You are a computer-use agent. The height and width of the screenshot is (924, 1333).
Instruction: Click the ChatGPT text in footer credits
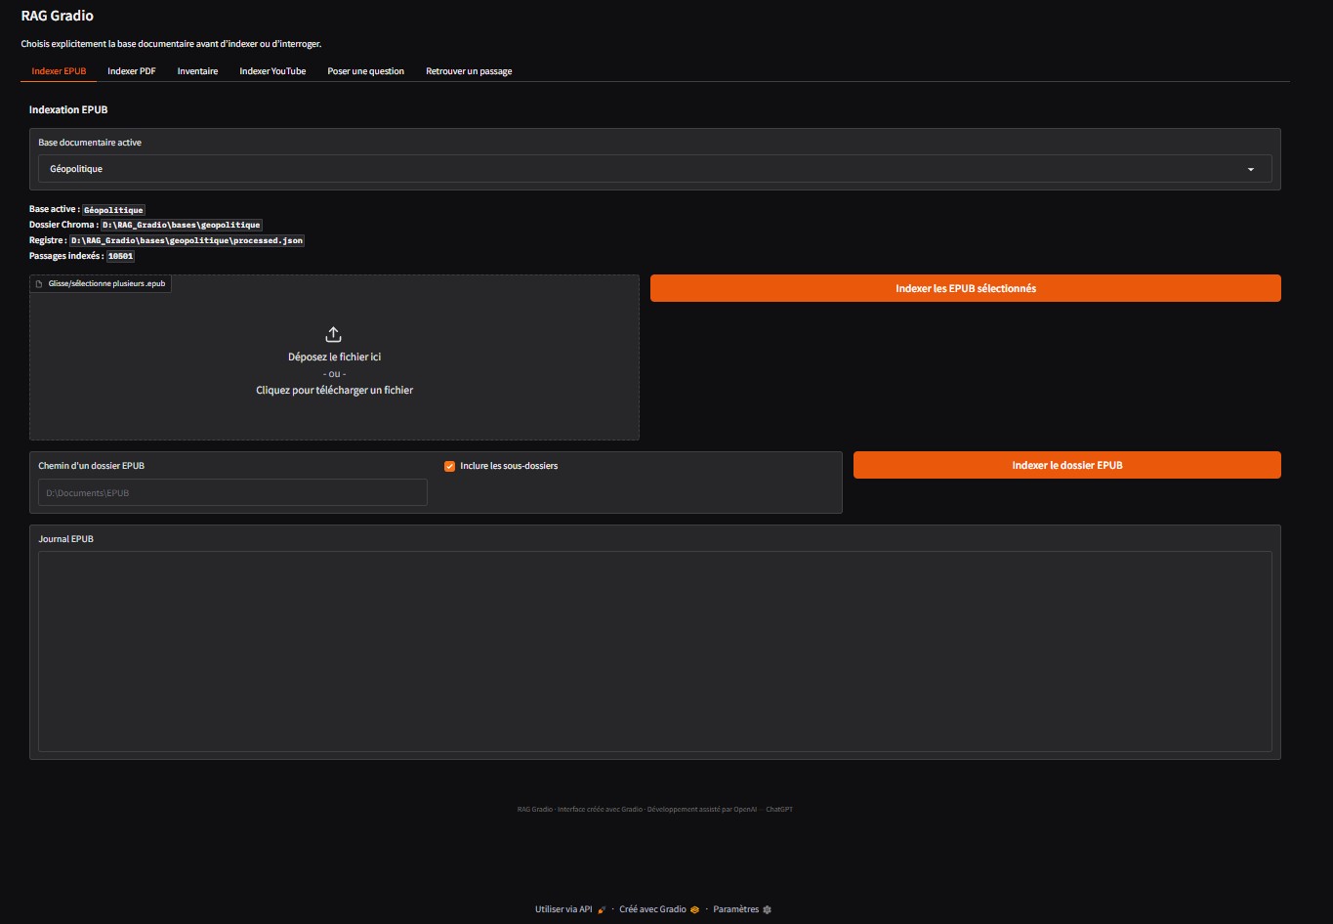[779, 809]
